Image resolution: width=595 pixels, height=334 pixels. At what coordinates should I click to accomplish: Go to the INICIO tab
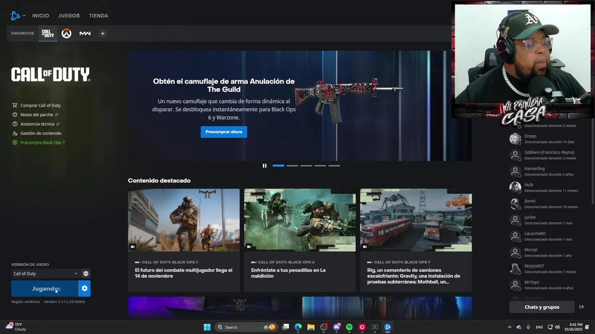(40, 16)
